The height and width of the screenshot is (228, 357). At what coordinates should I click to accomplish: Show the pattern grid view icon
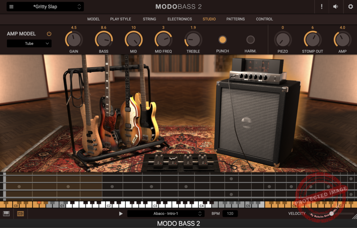[21, 213]
